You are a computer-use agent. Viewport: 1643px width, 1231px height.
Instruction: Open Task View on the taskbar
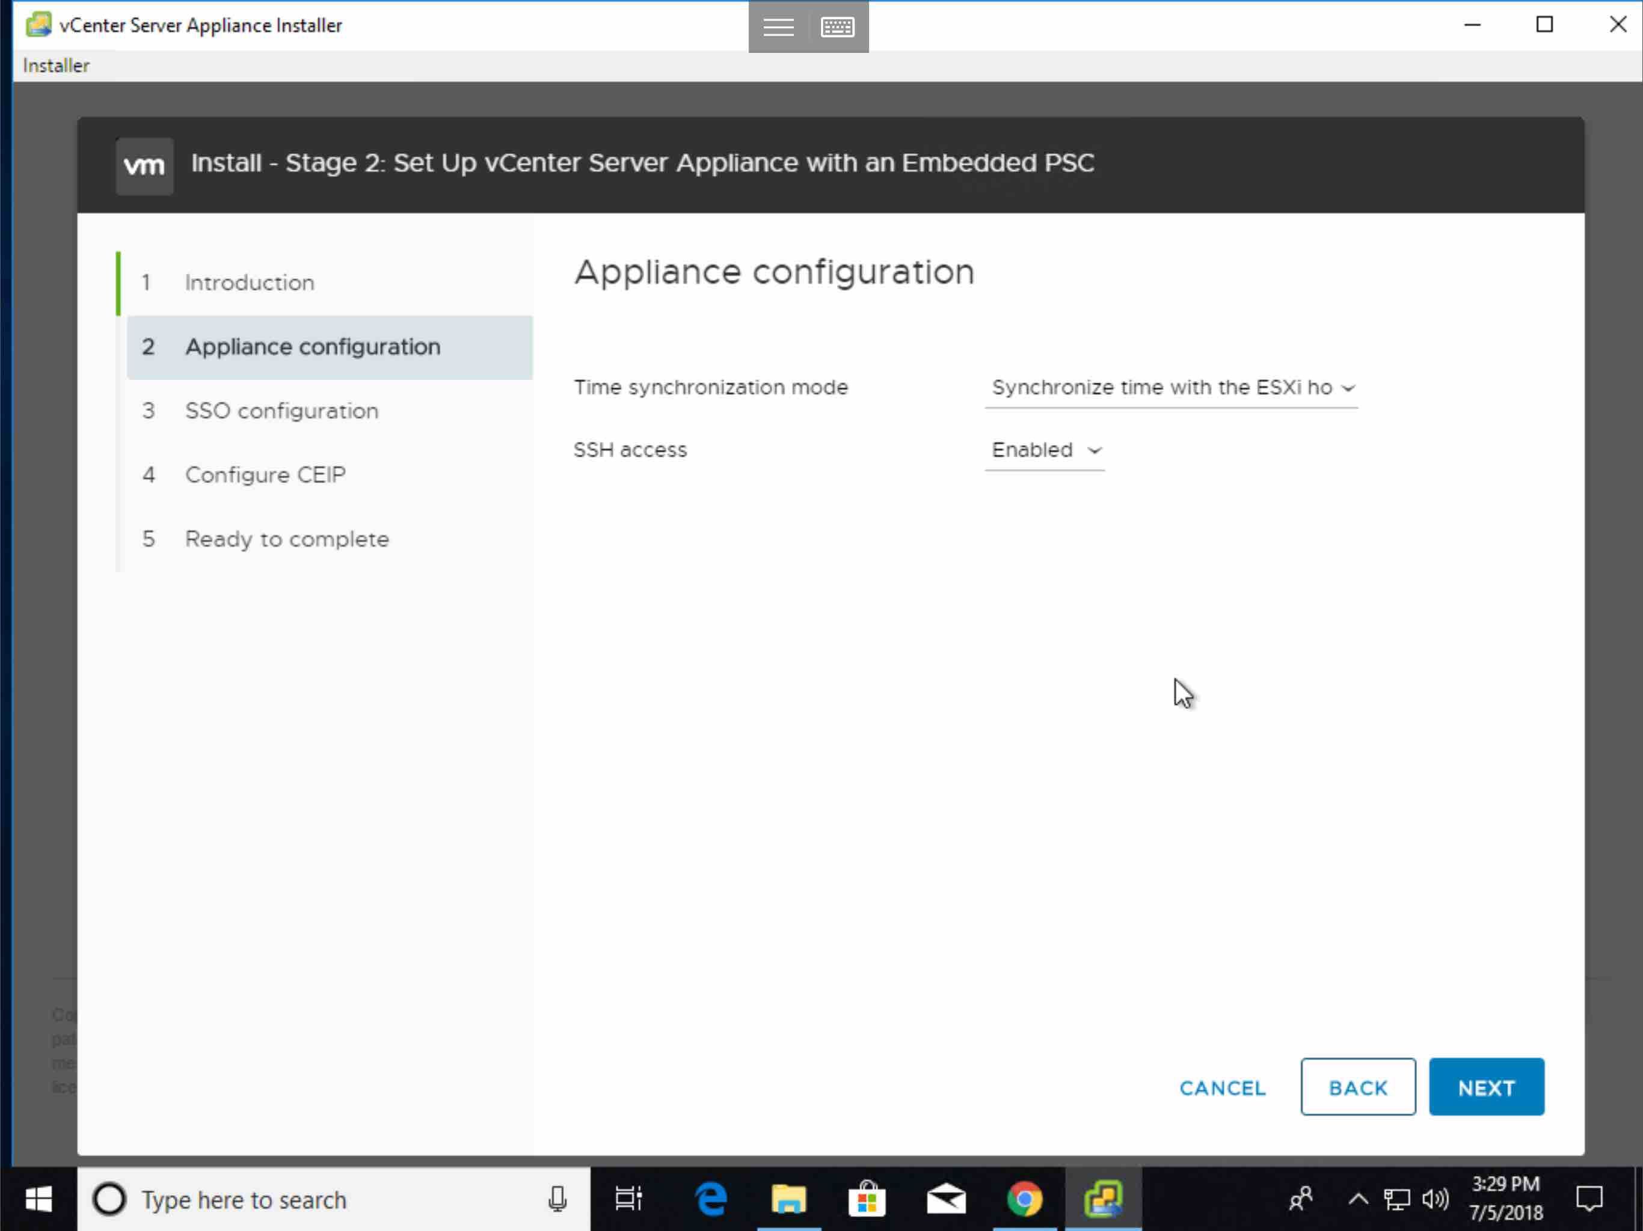[628, 1199]
